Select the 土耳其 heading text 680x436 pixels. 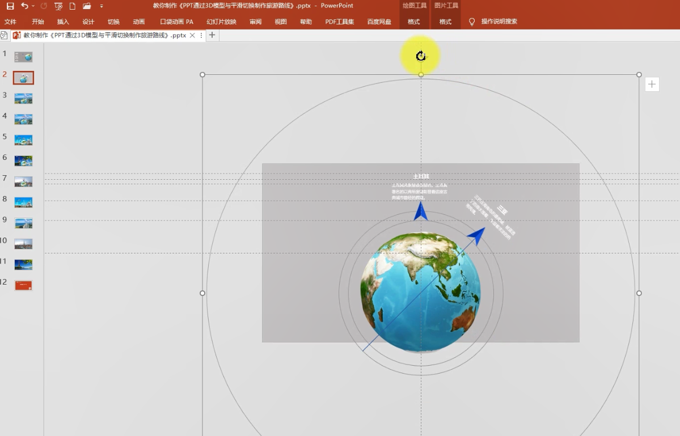coord(421,176)
